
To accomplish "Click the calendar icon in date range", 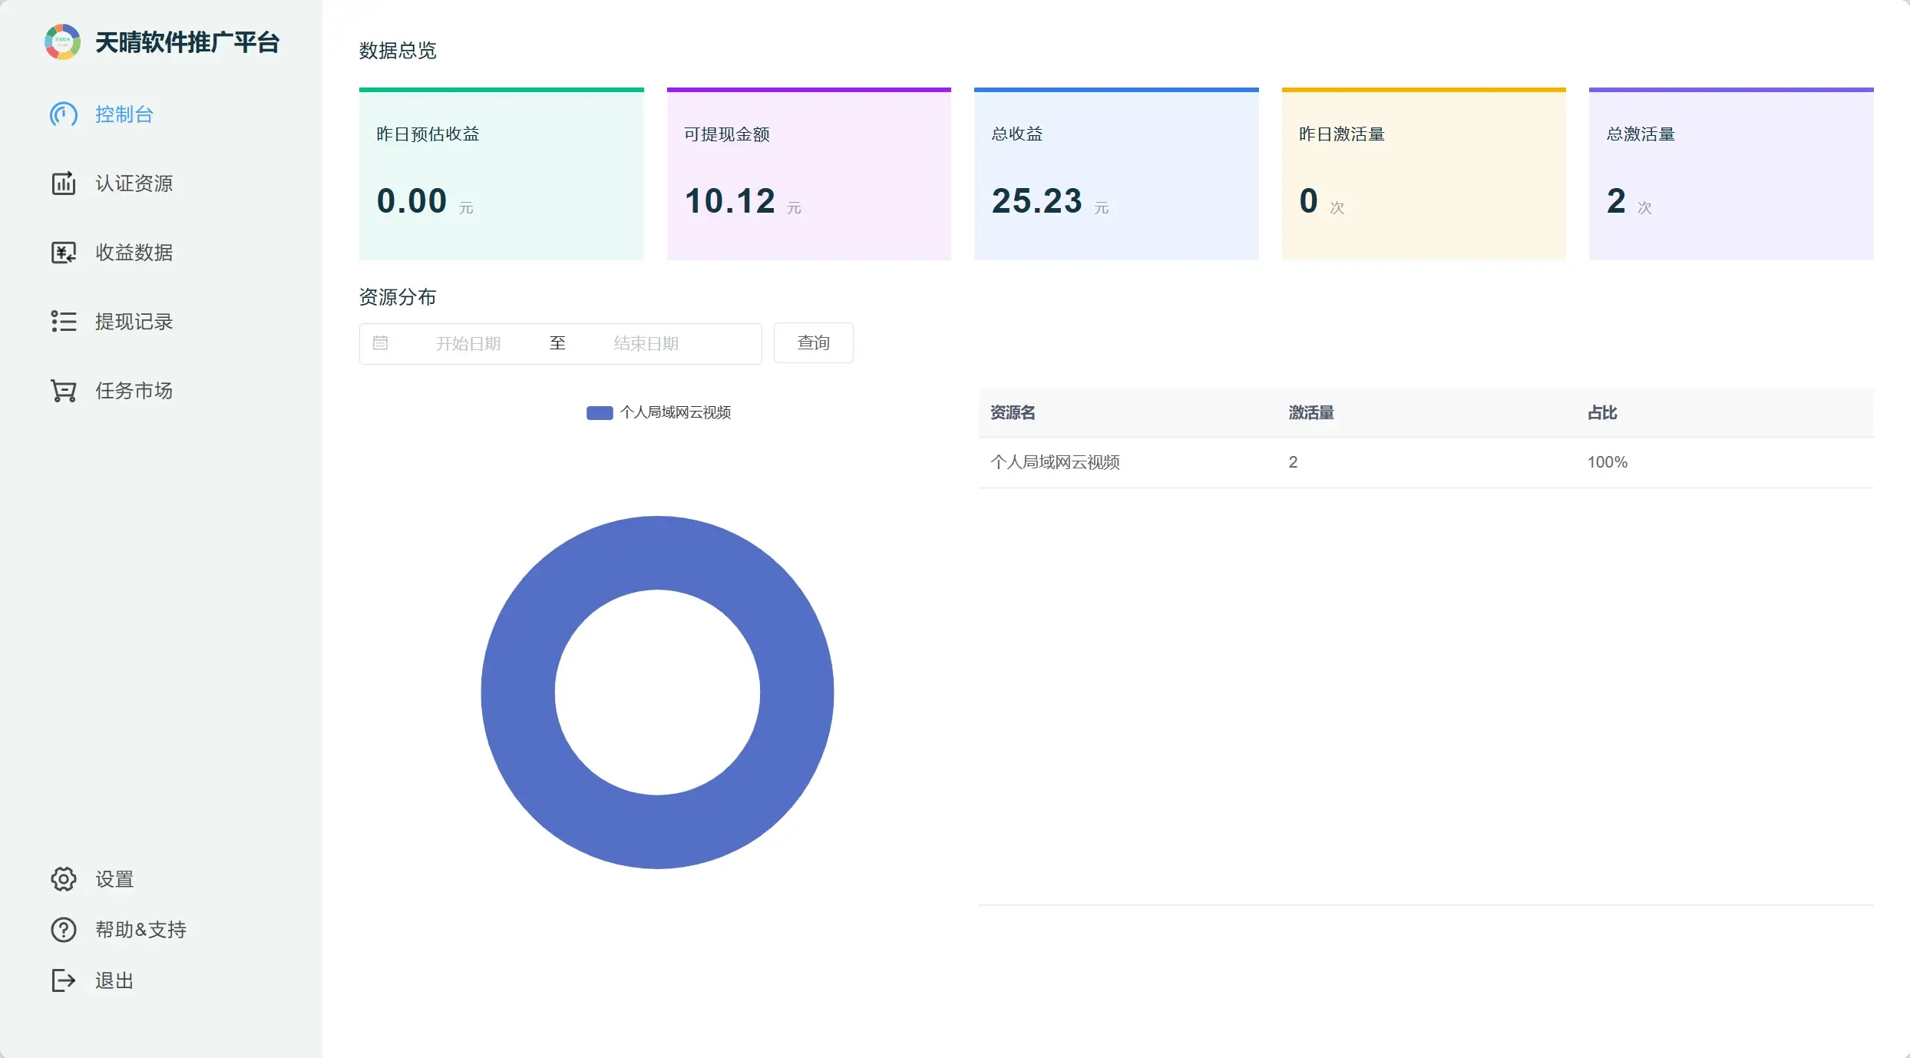I will tap(380, 343).
